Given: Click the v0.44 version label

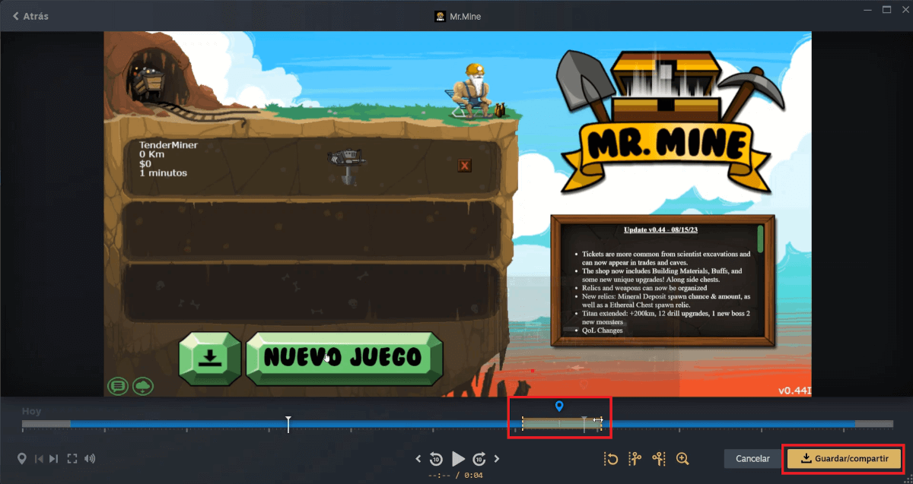Looking at the screenshot, I should point(795,391).
